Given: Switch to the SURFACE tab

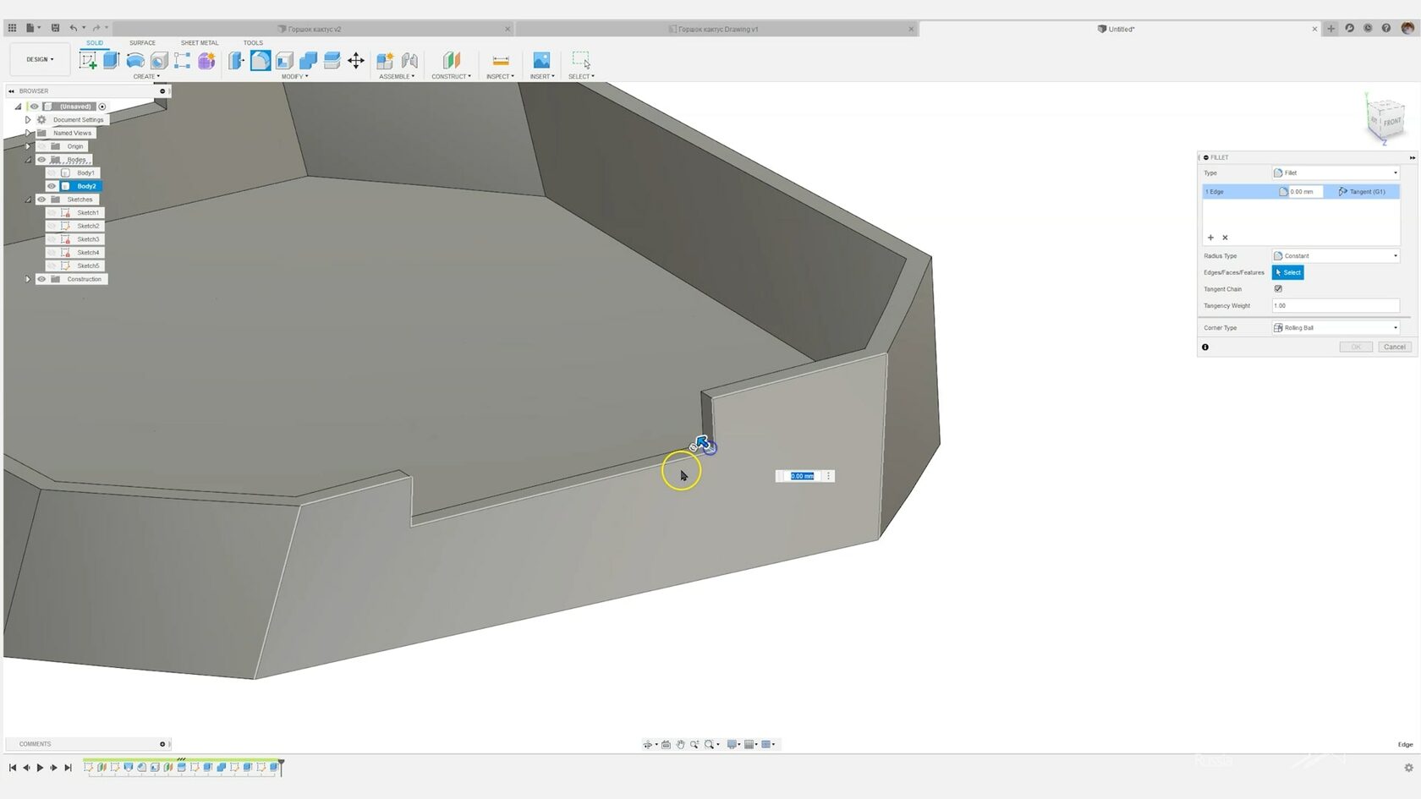Looking at the screenshot, I should point(142,42).
